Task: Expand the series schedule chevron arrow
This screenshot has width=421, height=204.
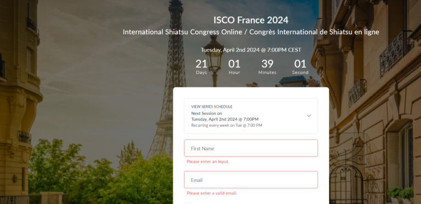Action: click(x=309, y=116)
